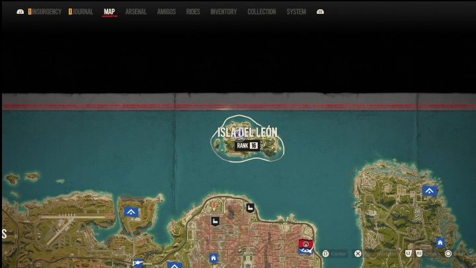Screen dimensions: 476x268
Task: Switch to the Arsenal tab
Action: (x=136, y=12)
